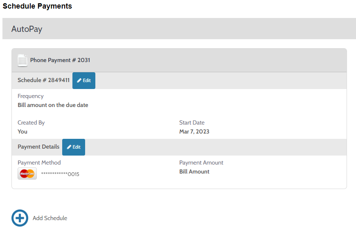Click the circled plus icon next to Add Schedule
This screenshot has width=356, height=236.
coord(20,218)
